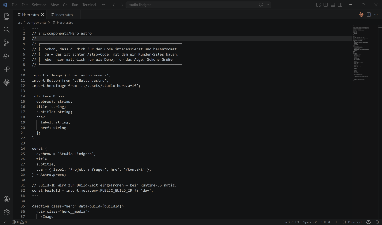Open the Go menu
Image resolution: width=382 pixels, height=225 pixels.
[65, 5]
